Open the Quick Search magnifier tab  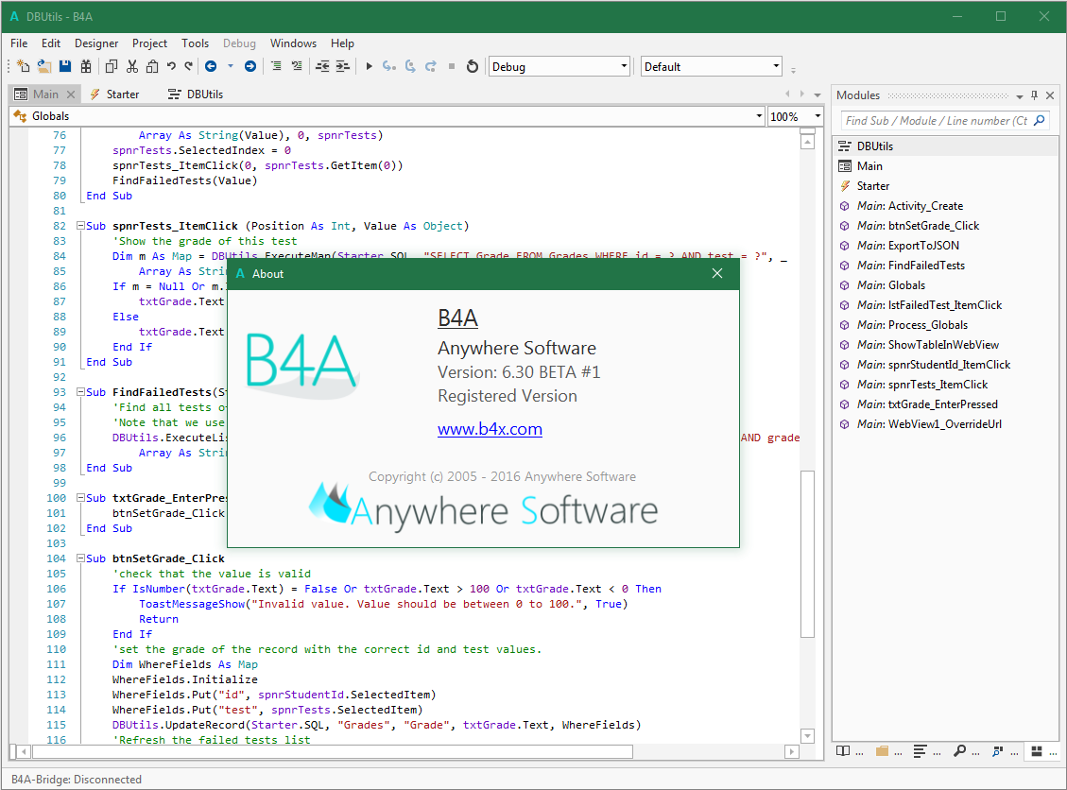click(x=959, y=751)
